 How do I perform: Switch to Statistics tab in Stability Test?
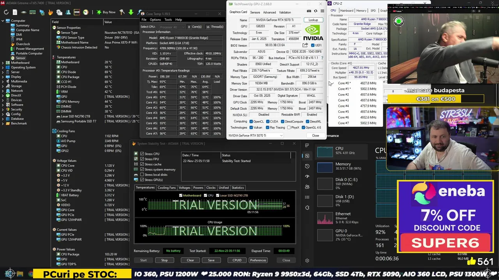[x=237, y=187]
